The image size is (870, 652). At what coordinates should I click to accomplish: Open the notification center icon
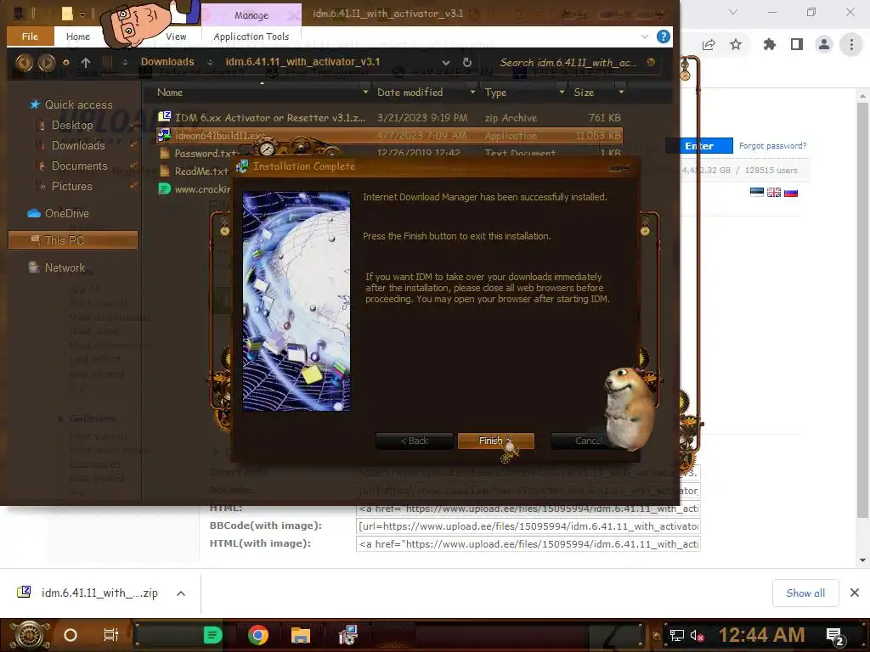pyautogui.click(x=835, y=636)
